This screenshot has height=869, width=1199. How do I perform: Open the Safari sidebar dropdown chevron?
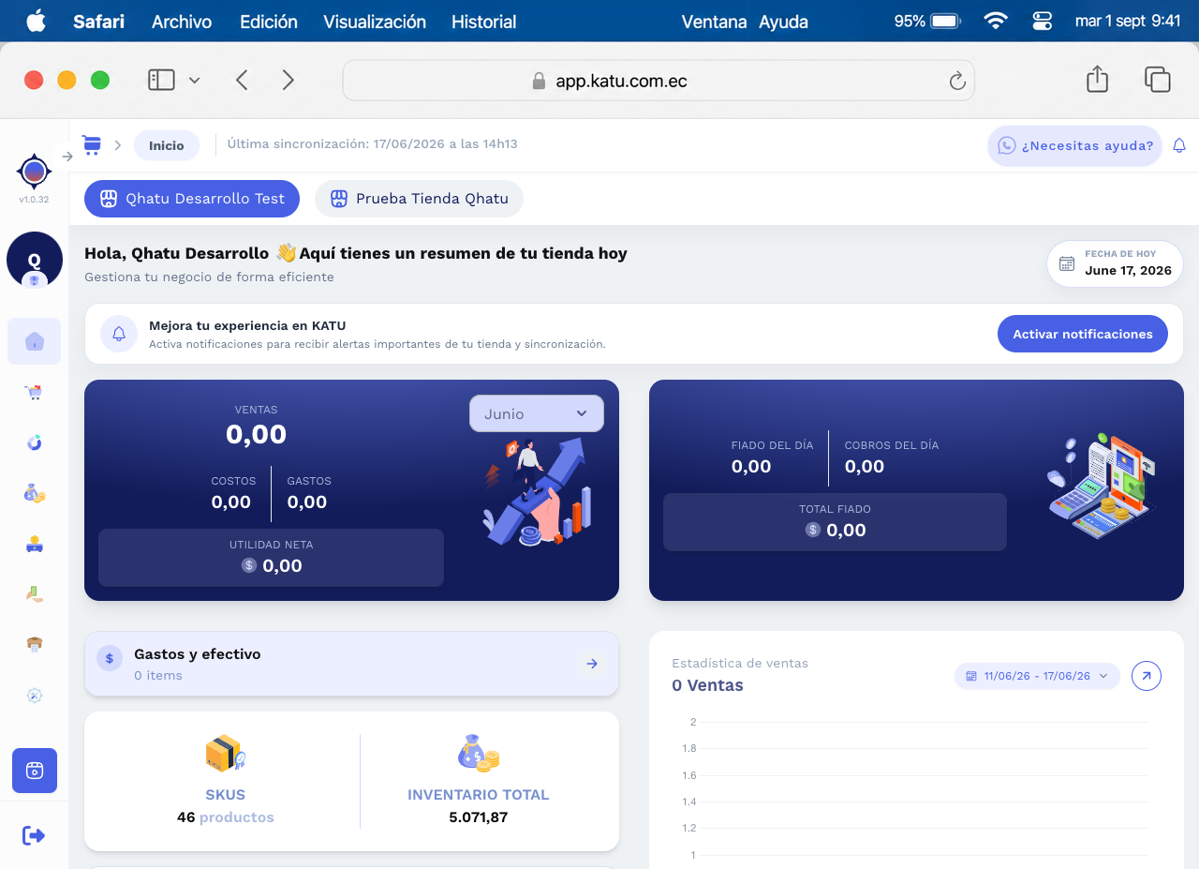(x=194, y=81)
